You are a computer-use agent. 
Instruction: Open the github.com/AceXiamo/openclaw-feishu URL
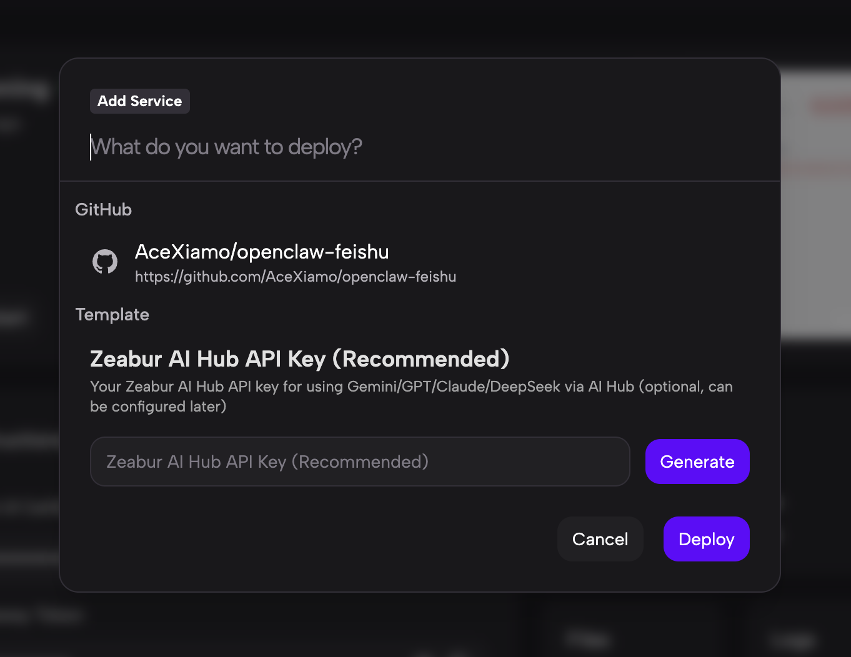pyautogui.click(x=296, y=277)
